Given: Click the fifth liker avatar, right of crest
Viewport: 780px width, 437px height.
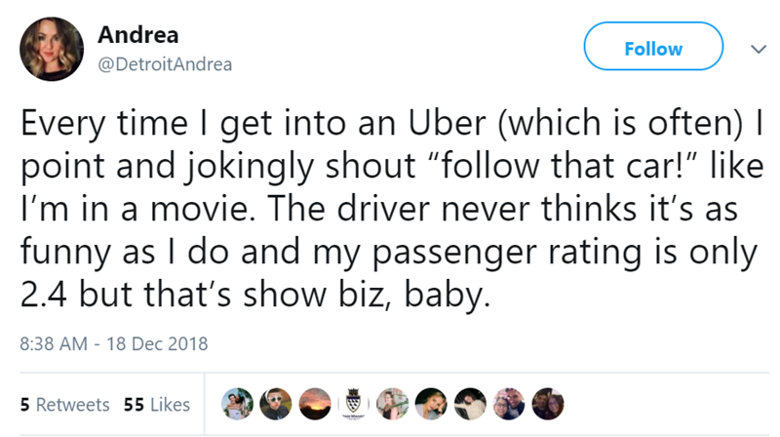Looking at the screenshot, I should click(391, 403).
